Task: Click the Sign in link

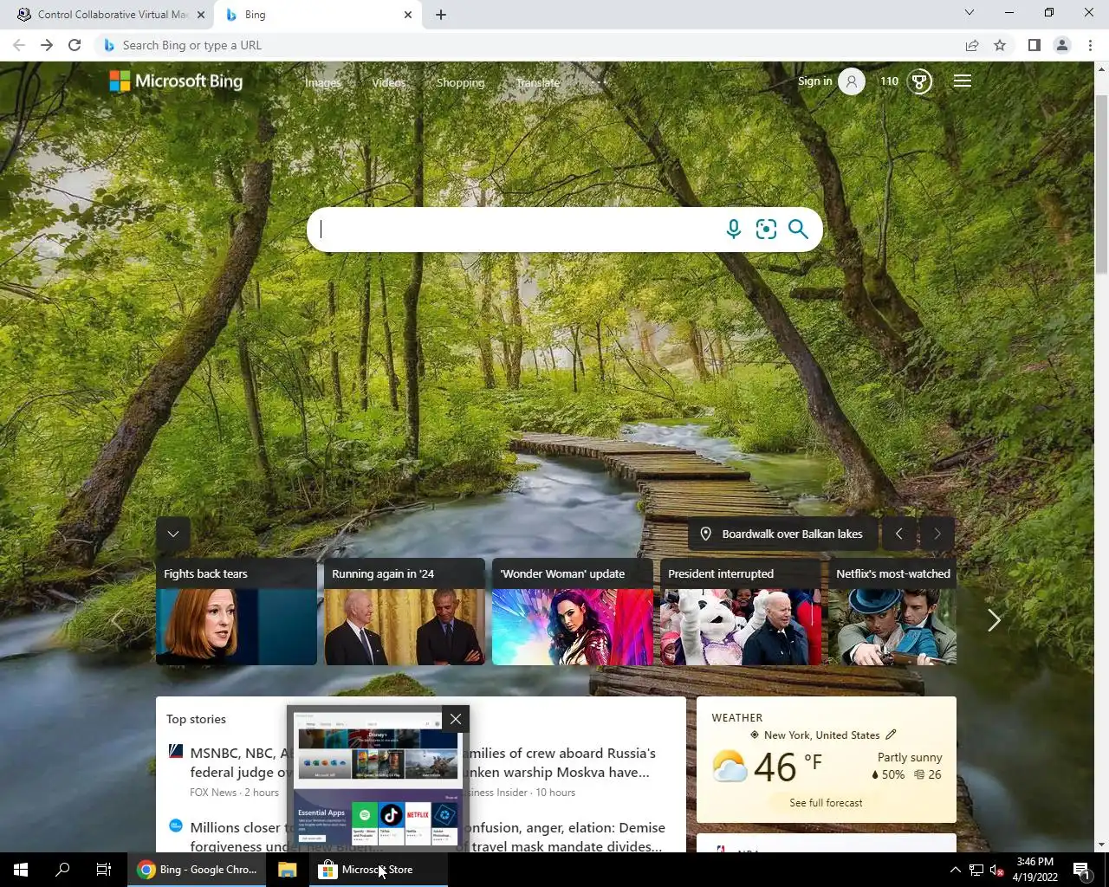Action: [814, 81]
